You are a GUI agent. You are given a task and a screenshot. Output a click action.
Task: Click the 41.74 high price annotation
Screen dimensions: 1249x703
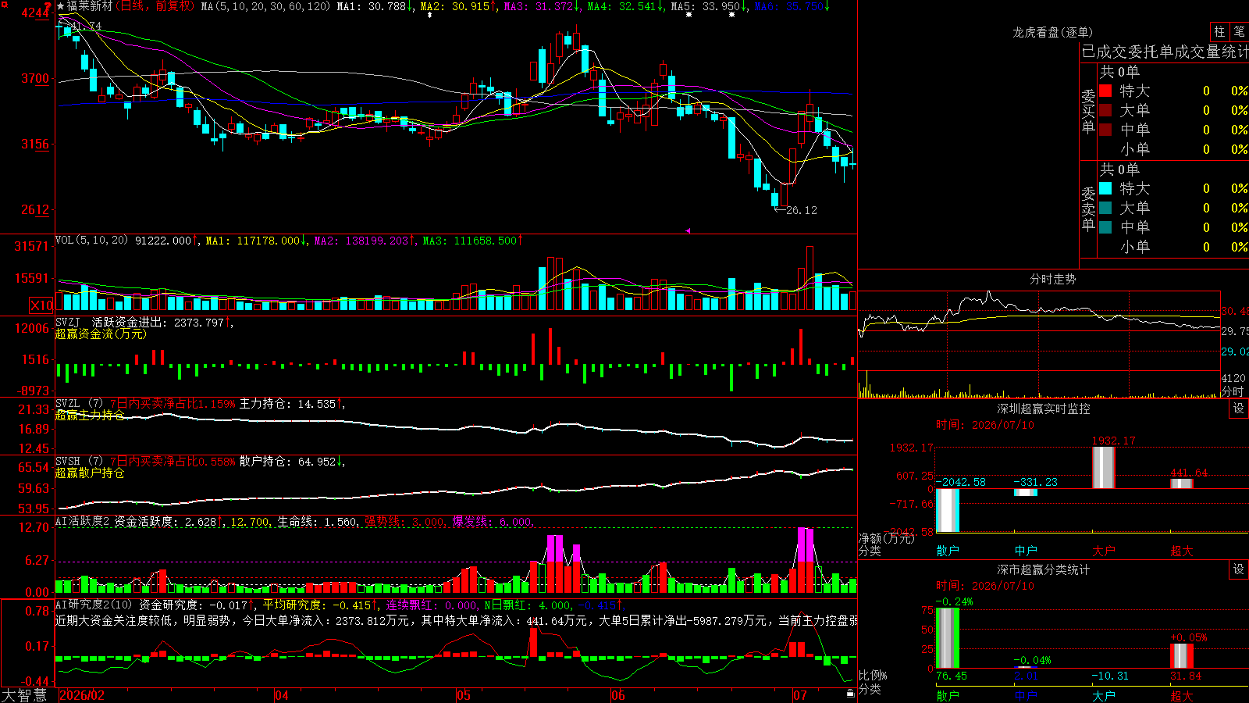coord(86,26)
